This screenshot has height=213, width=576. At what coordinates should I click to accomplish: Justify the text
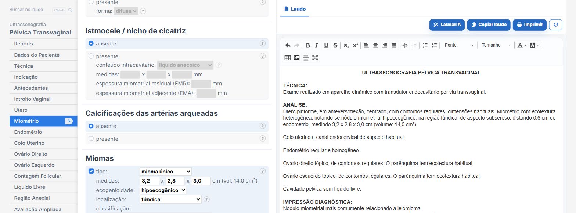tap(394, 45)
